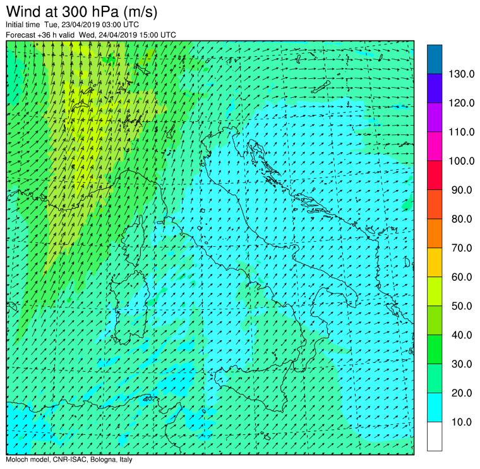Click the 120.0 colorbar label
This screenshot has height=469, width=480.
tap(461, 103)
